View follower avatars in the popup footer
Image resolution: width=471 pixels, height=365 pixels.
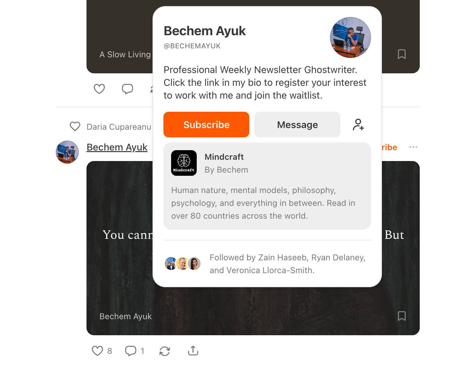tap(183, 264)
